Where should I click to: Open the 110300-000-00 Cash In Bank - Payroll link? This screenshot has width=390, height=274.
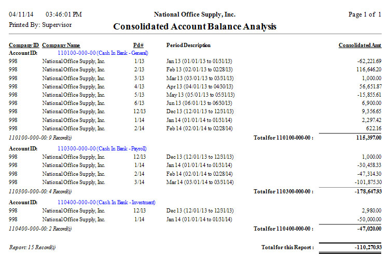pos(102,148)
